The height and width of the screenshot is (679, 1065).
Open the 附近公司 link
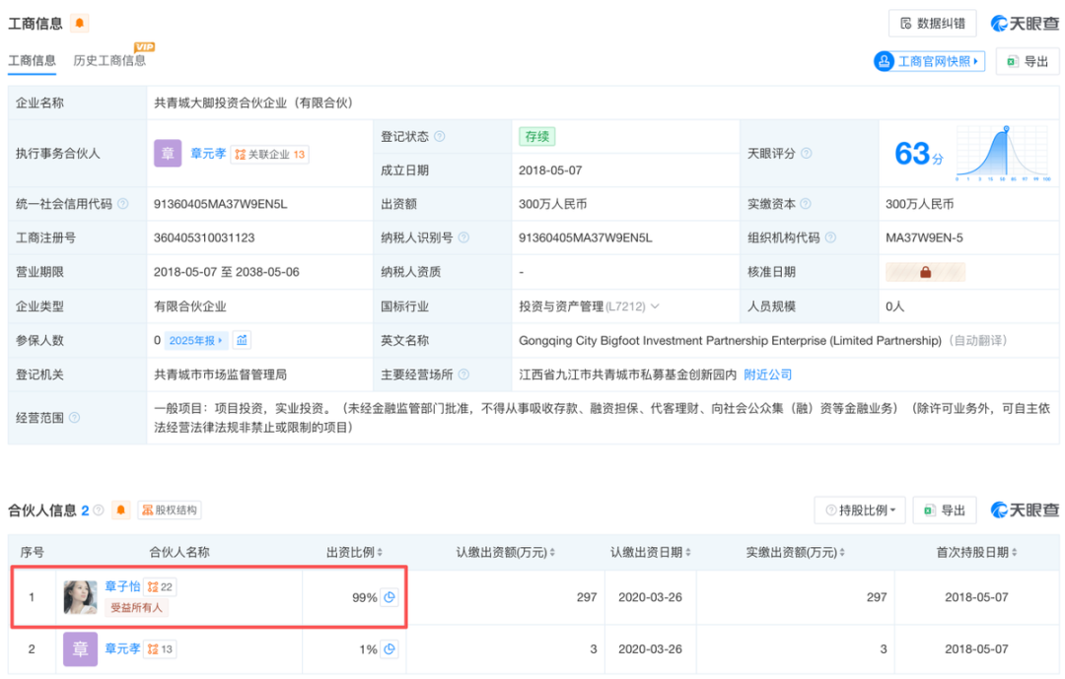[767, 374]
